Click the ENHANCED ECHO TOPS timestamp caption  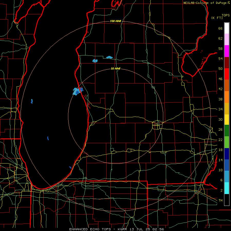117,229
